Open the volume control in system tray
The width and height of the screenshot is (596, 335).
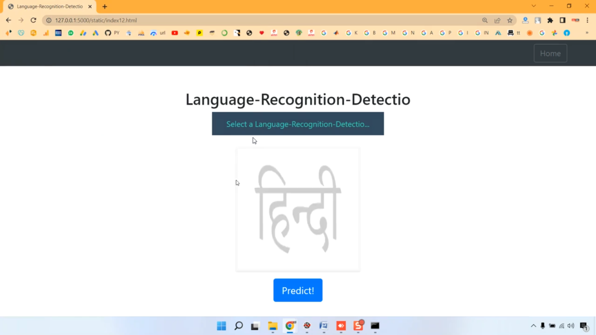(x=571, y=326)
